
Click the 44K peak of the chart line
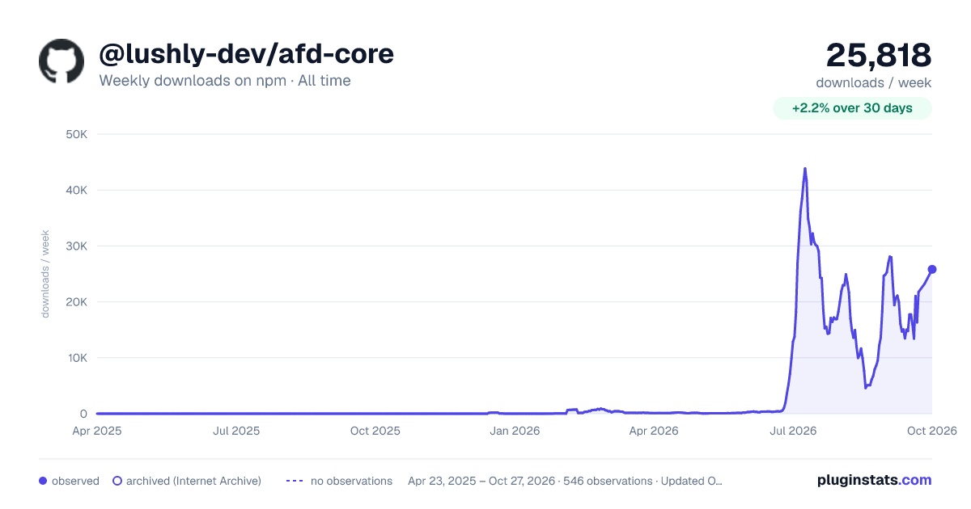pos(804,169)
